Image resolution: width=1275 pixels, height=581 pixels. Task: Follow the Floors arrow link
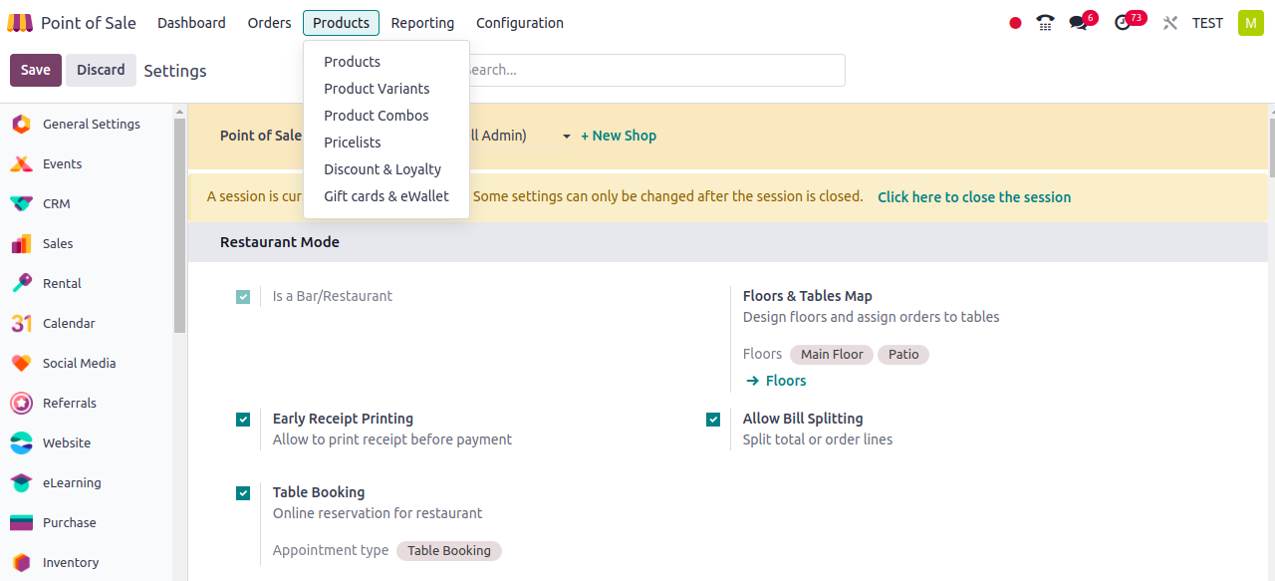point(777,381)
